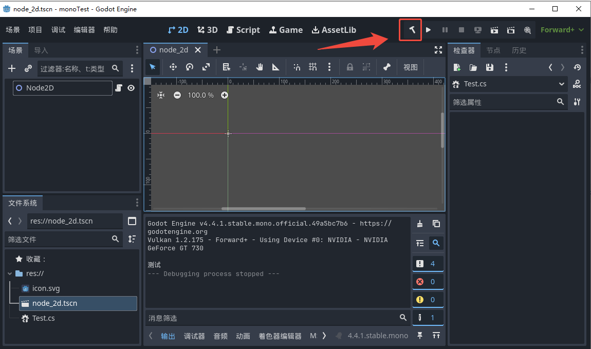Choose the Pan mode hand tool
This screenshot has width=591, height=349.
point(260,67)
